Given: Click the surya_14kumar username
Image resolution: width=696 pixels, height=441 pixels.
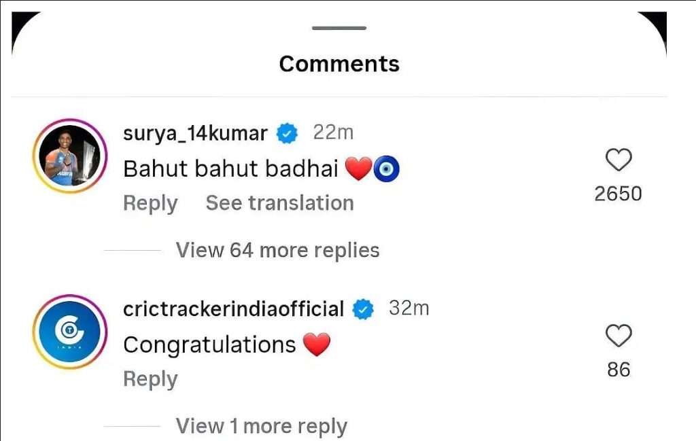Looking at the screenshot, I should (195, 133).
